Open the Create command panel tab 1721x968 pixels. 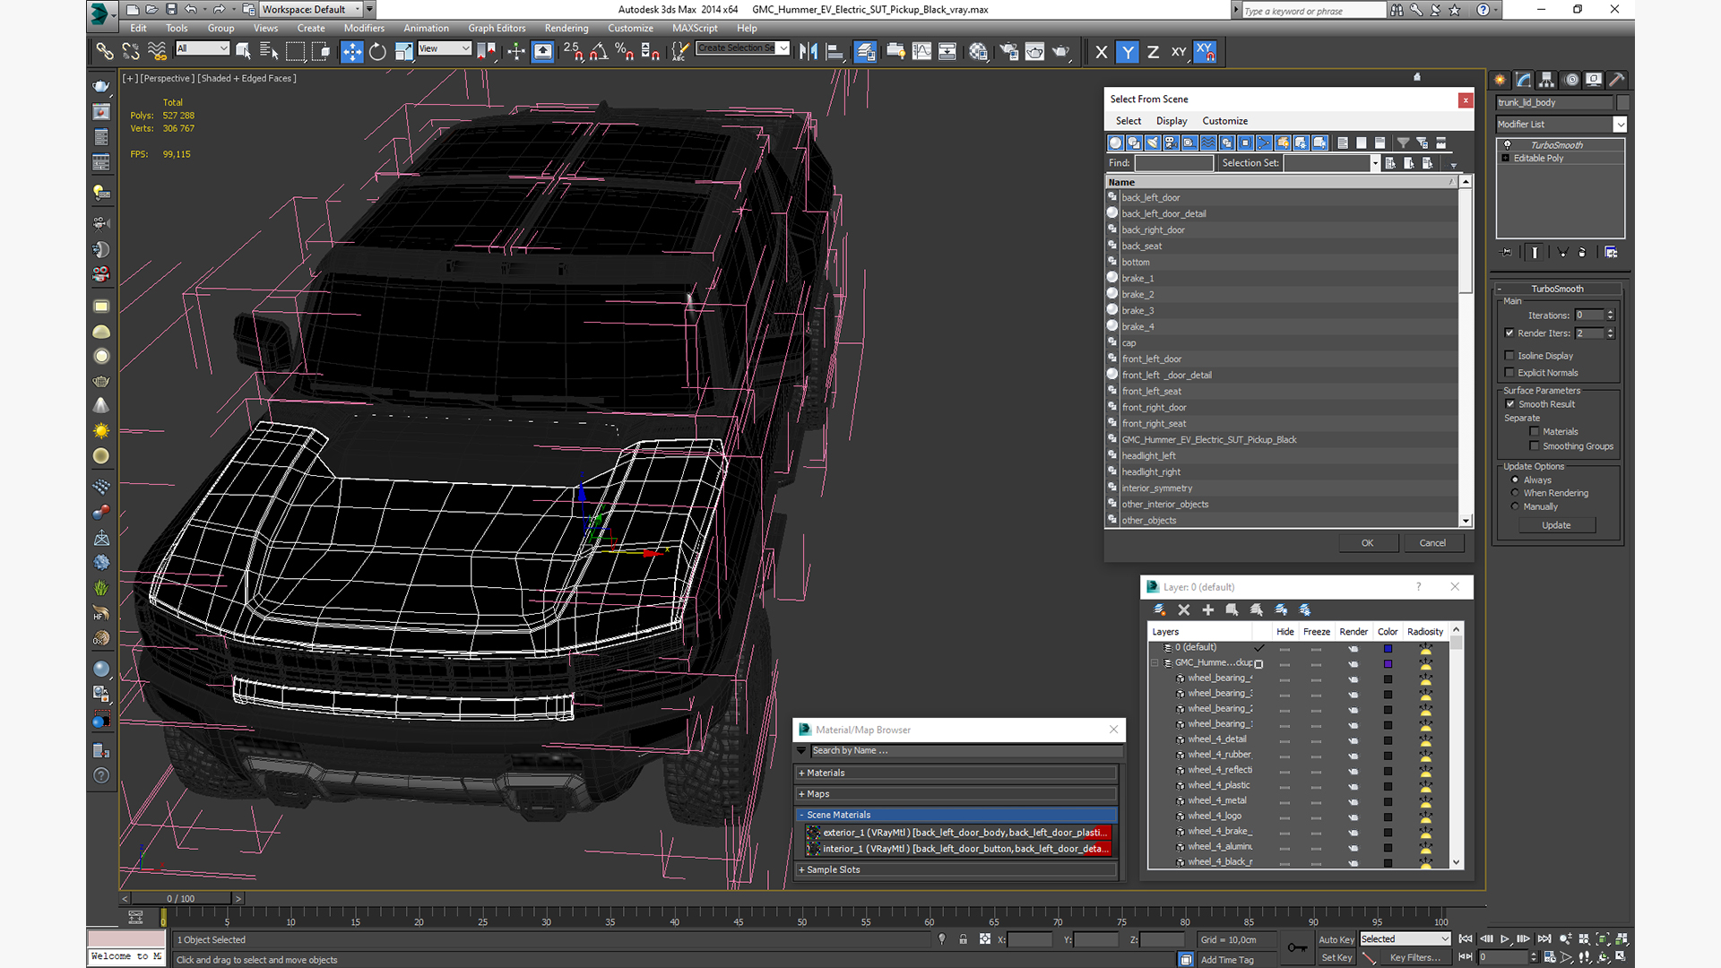coord(1500,80)
